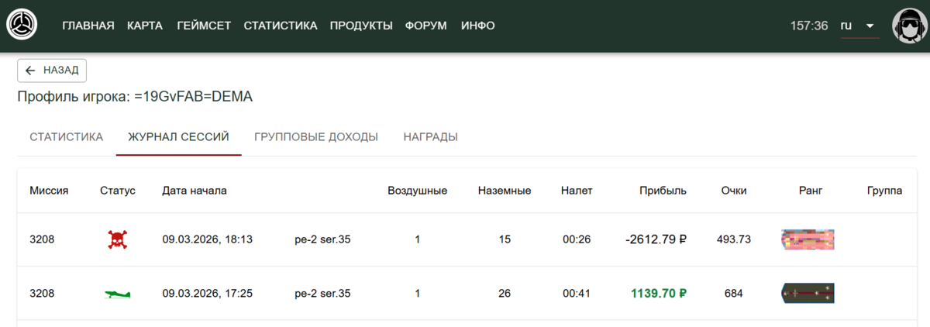The width and height of the screenshot is (930, 327).
Task: Expand the language dropdown arrow
Action: (x=870, y=26)
